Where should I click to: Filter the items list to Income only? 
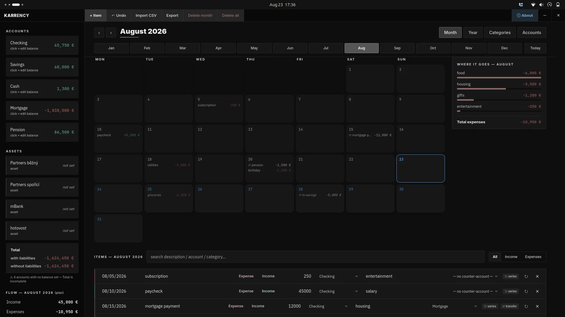point(511,257)
